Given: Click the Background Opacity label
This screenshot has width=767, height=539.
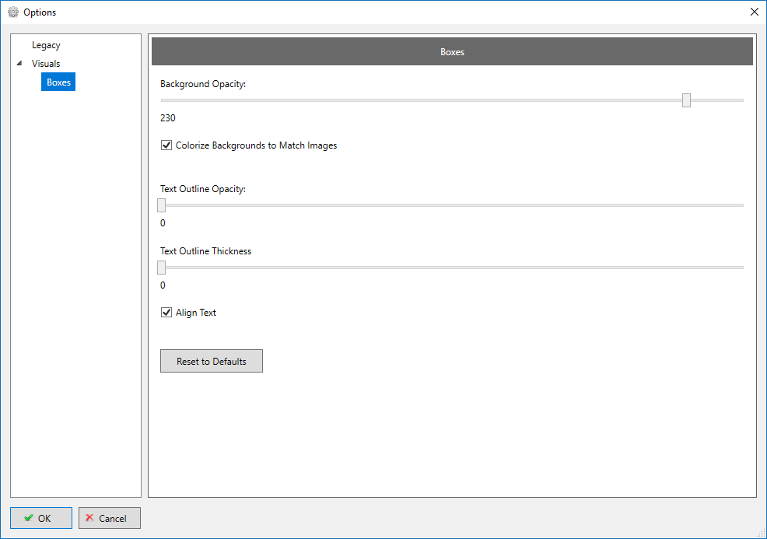Looking at the screenshot, I should point(203,84).
